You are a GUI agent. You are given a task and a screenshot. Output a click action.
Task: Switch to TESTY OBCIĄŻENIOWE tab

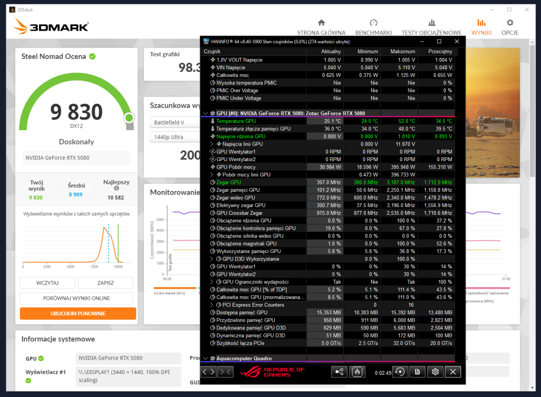(x=432, y=27)
